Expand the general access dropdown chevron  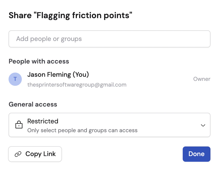tap(203, 125)
